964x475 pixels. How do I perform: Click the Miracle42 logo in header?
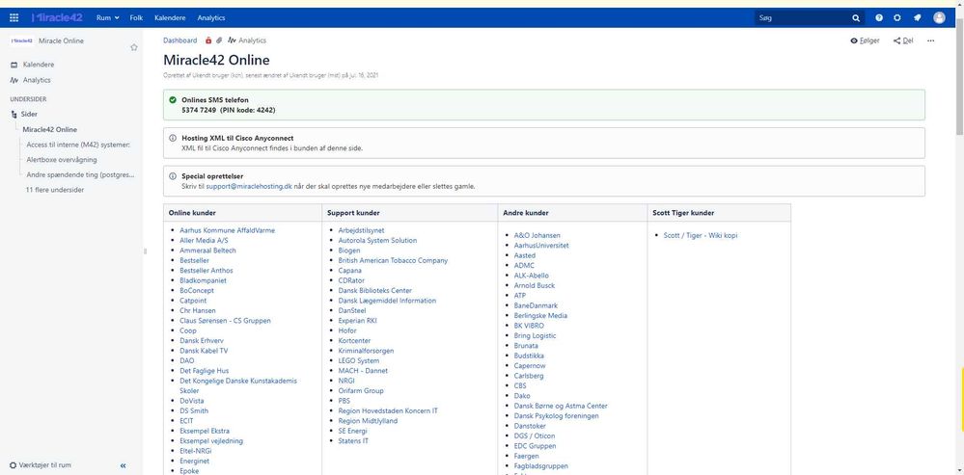click(x=57, y=17)
